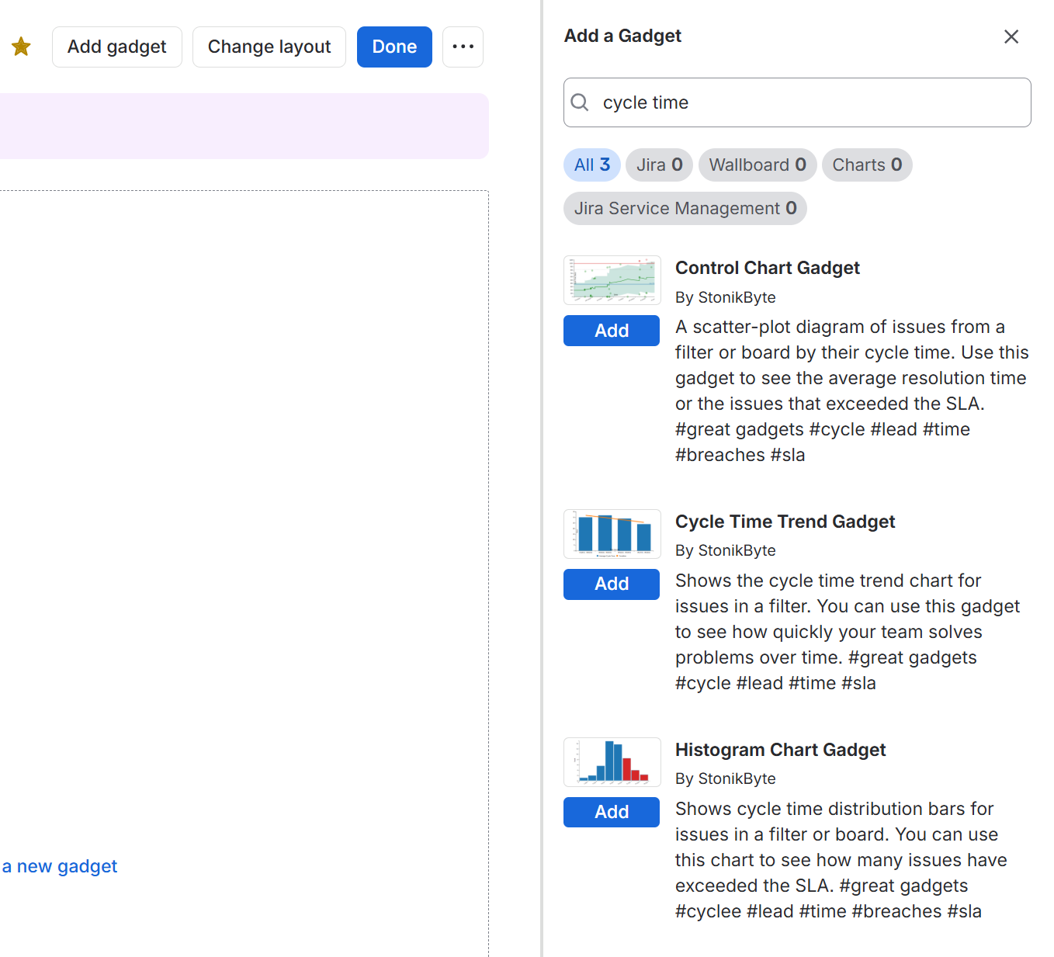
Task: Close the Add a Gadget panel
Action: 1011,36
